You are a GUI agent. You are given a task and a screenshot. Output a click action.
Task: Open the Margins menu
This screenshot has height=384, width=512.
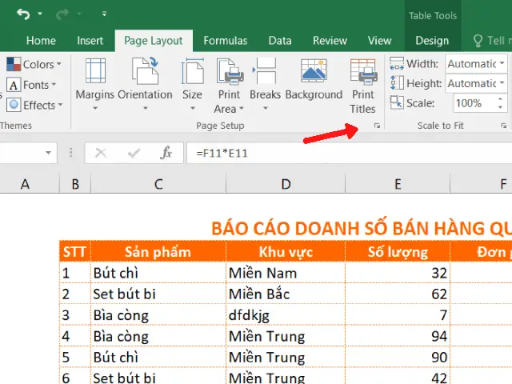point(95,84)
